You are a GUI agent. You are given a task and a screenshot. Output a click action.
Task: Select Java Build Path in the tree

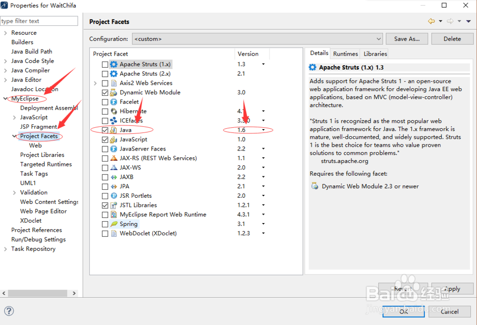pos(31,51)
